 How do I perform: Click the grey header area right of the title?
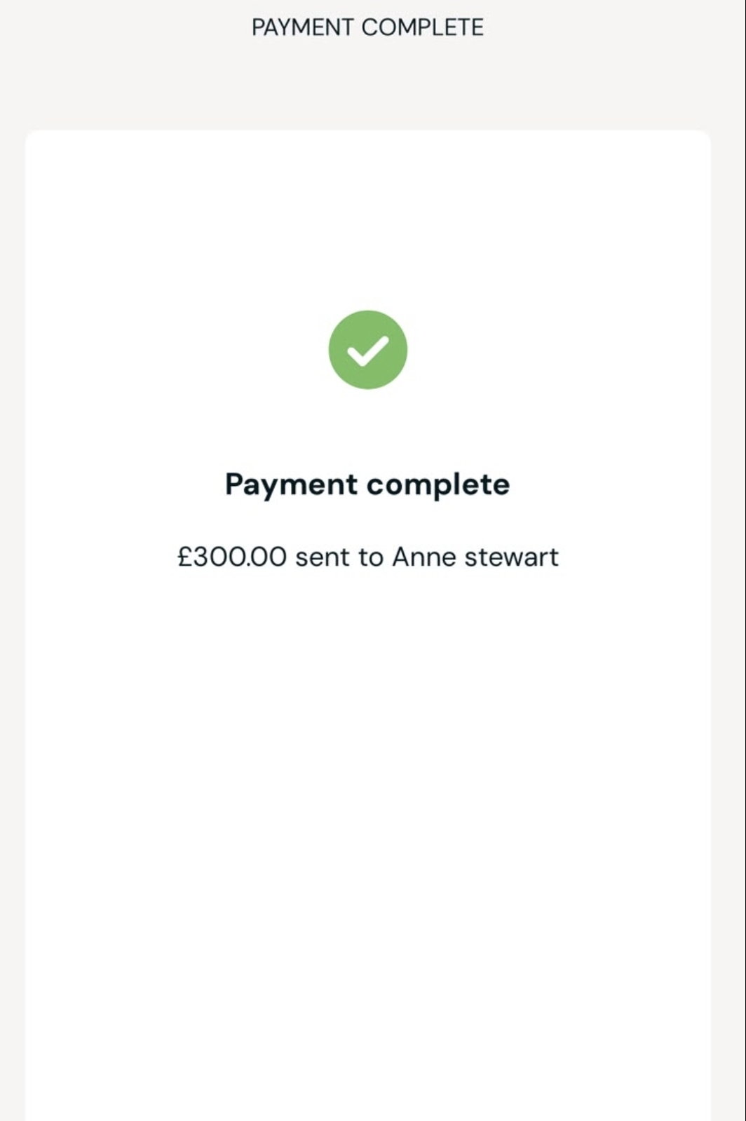pos(615,28)
